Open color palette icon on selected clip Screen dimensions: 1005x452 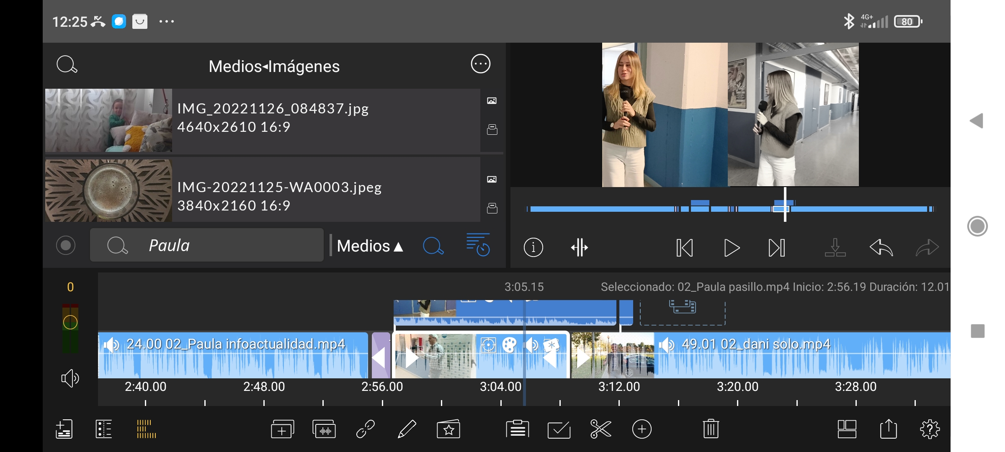(x=510, y=345)
